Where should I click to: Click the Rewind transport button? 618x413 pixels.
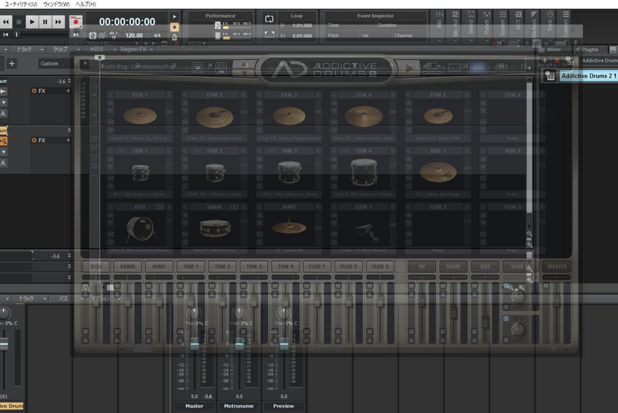[5, 22]
